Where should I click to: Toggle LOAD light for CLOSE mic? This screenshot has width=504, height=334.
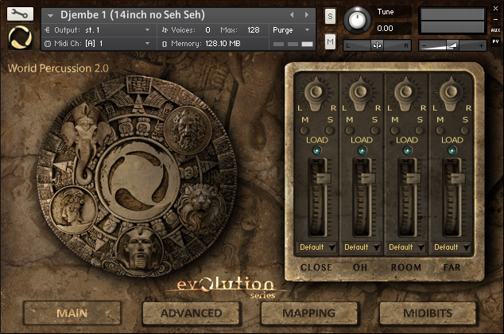point(317,150)
